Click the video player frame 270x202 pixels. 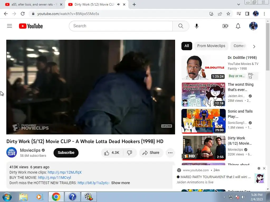(91, 87)
